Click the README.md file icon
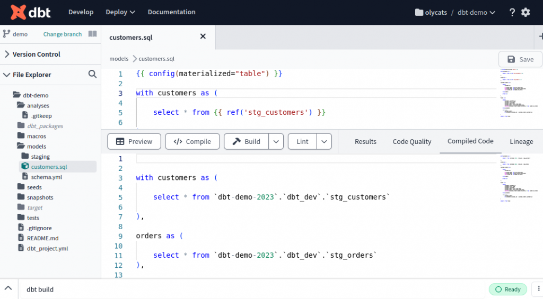 pyautogui.click(x=21, y=238)
